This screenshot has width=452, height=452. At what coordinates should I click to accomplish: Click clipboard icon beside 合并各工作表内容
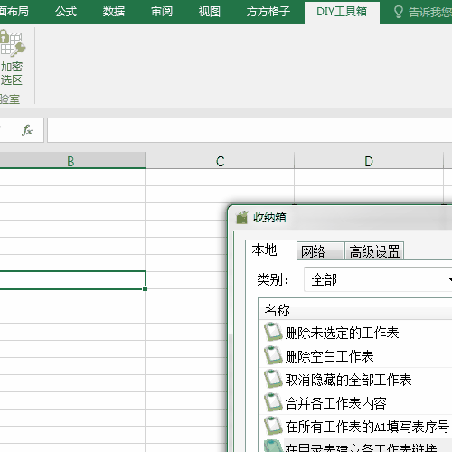tap(273, 402)
